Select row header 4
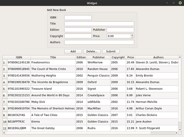This screenshot has width=184, height=137. (x=5, y=82)
